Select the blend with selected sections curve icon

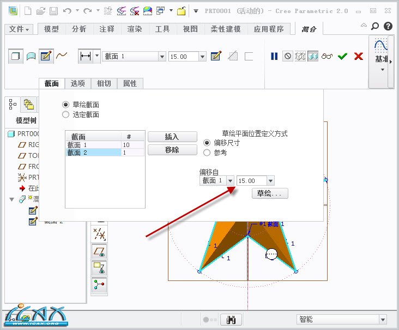tap(62, 55)
